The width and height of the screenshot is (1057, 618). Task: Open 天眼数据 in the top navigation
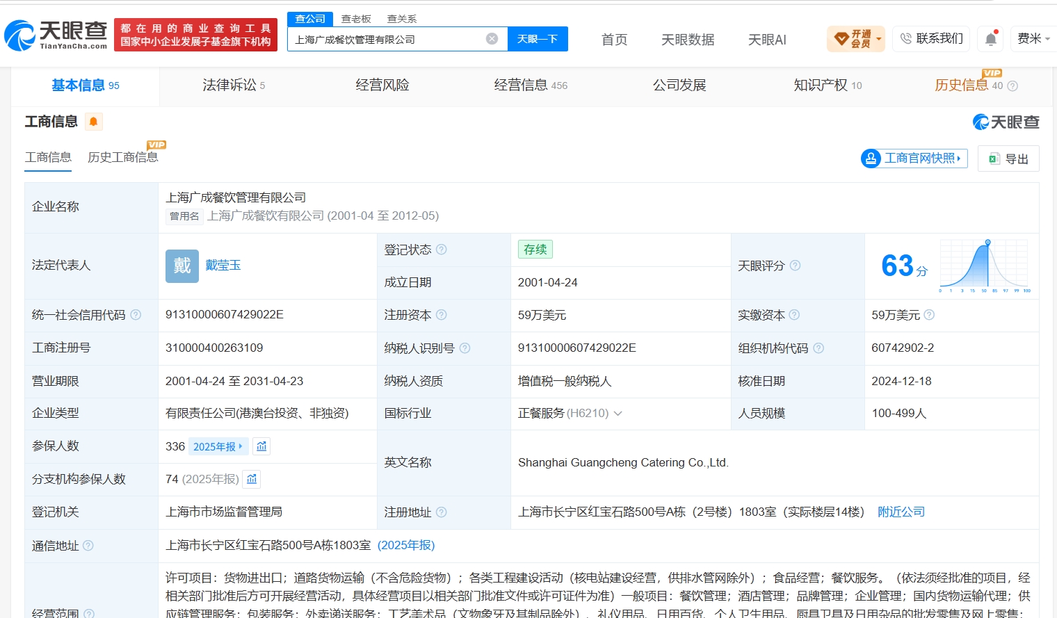click(688, 40)
